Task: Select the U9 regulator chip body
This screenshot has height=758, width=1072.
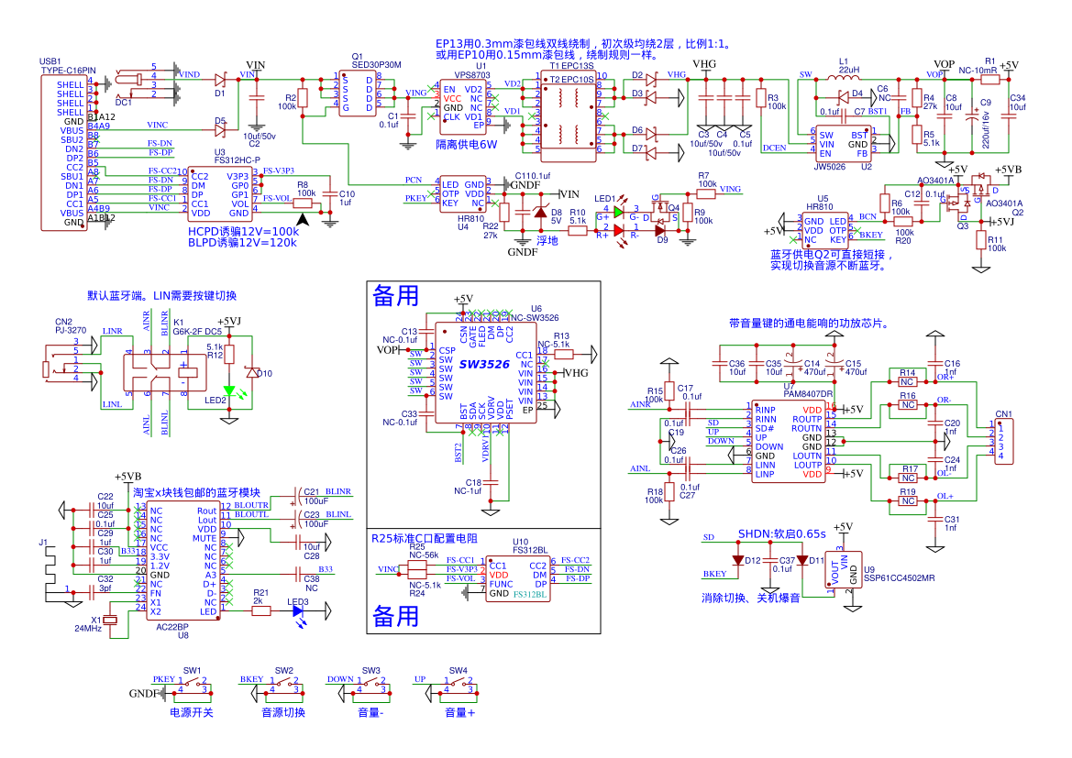Action: click(x=844, y=570)
